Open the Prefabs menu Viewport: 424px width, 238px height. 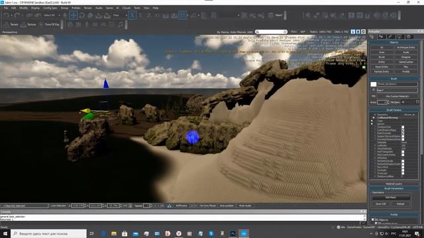[x=76, y=8]
